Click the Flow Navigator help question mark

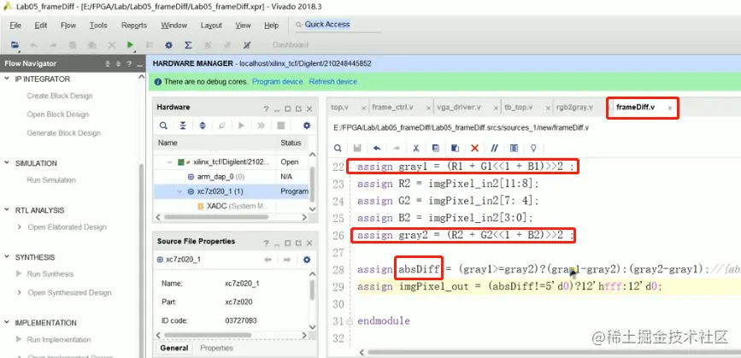[x=129, y=64]
